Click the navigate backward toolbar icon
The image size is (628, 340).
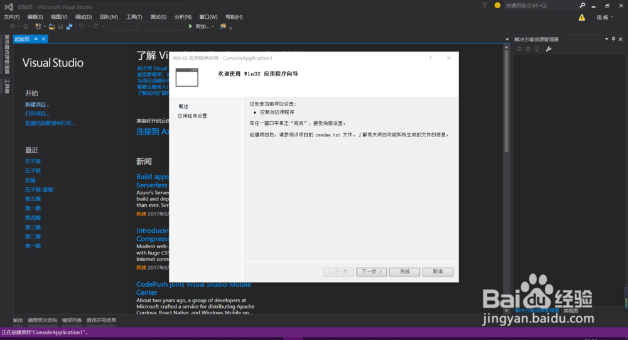point(13,26)
